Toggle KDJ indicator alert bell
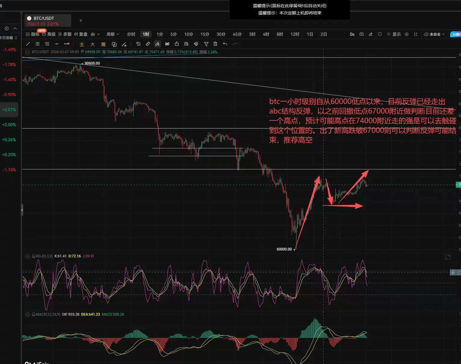The height and width of the screenshot is (364, 461). coord(34,256)
